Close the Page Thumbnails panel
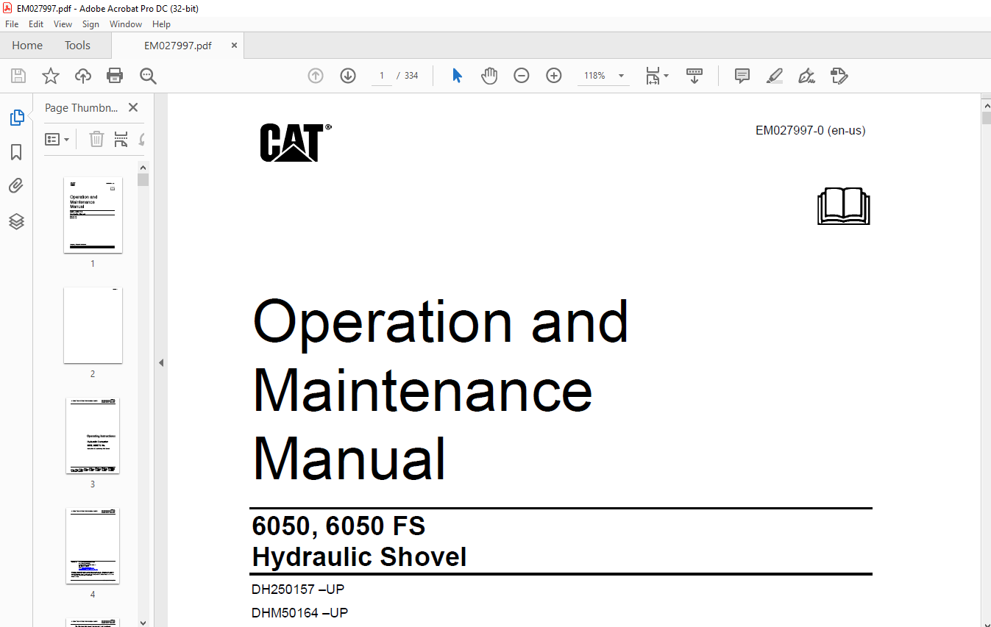This screenshot has width=991, height=627. [133, 107]
